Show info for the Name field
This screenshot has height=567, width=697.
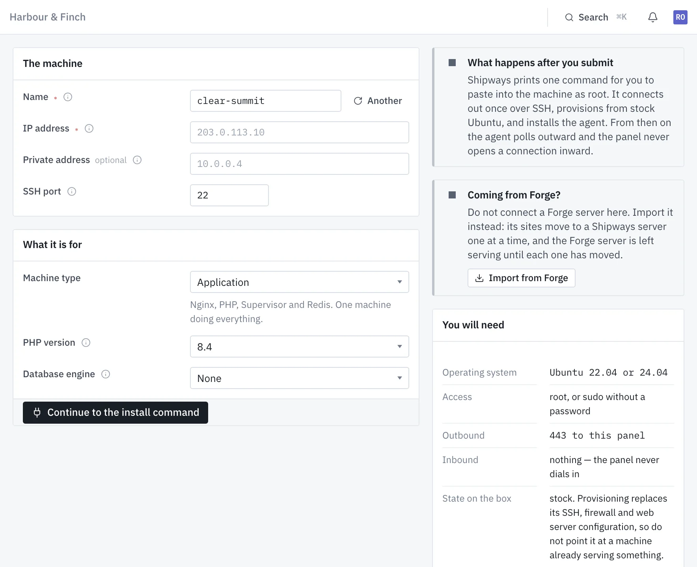coord(68,97)
